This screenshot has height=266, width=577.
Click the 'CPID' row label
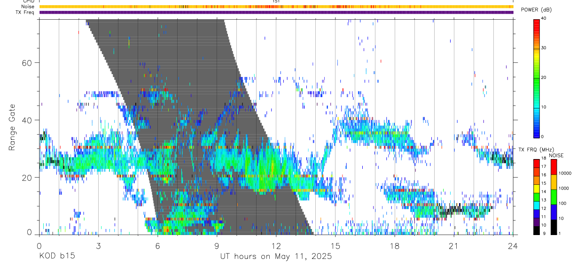tap(29, 1)
